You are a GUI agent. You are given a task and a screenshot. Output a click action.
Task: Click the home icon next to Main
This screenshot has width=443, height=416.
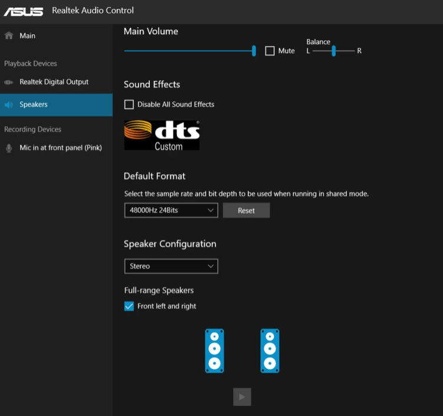9,35
